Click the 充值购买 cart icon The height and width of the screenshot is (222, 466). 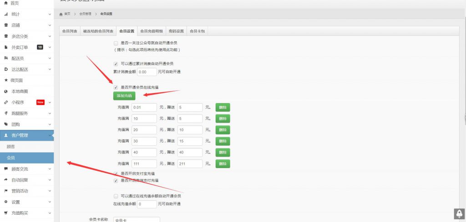(x=5, y=213)
